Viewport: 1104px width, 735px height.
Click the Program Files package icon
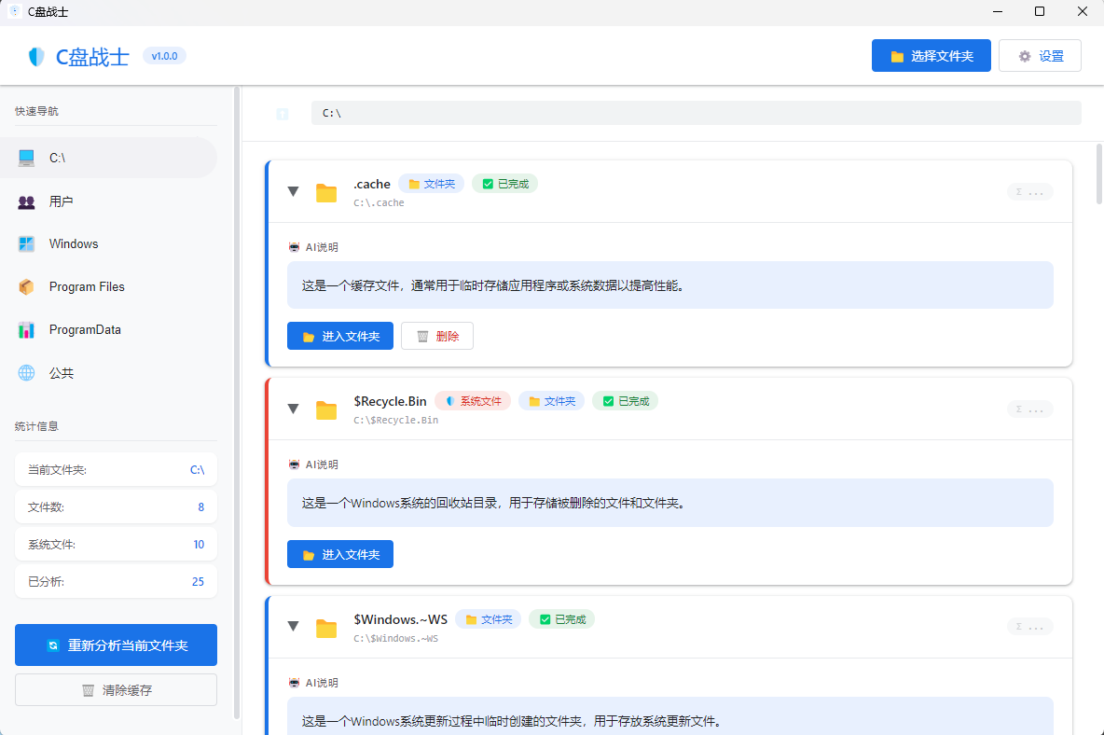(x=27, y=287)
